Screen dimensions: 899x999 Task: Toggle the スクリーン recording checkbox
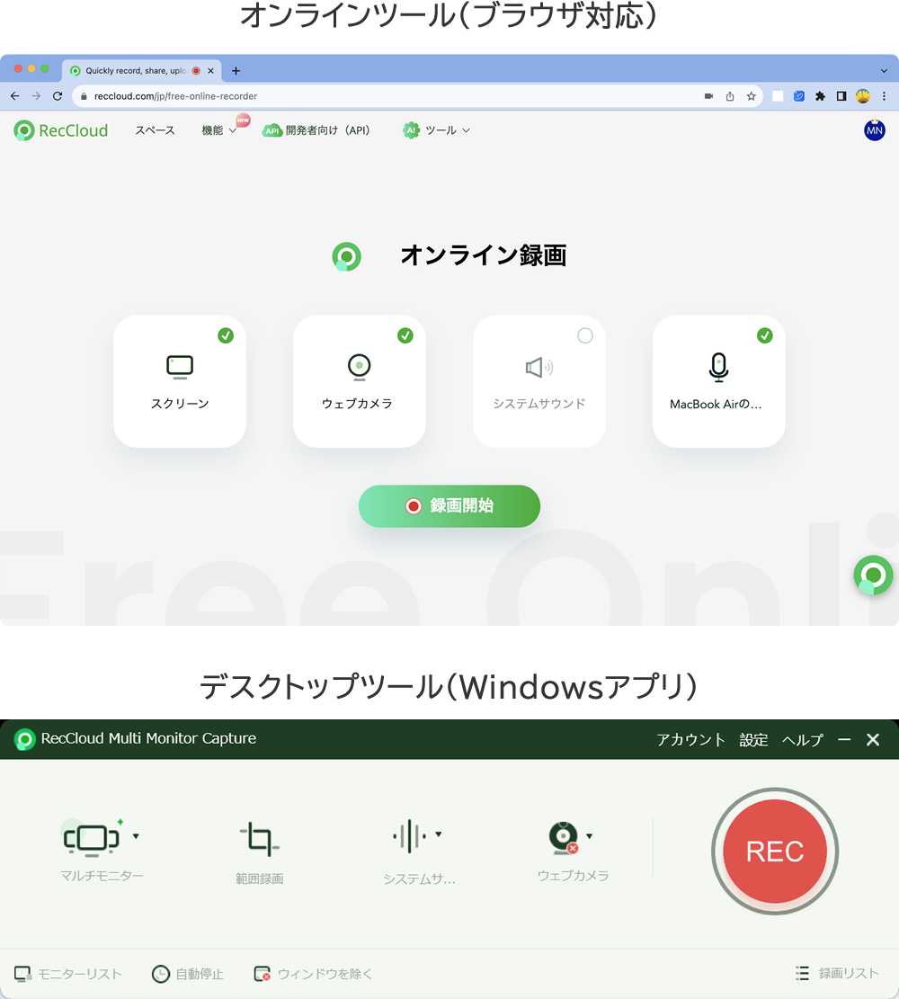[226, 335]
